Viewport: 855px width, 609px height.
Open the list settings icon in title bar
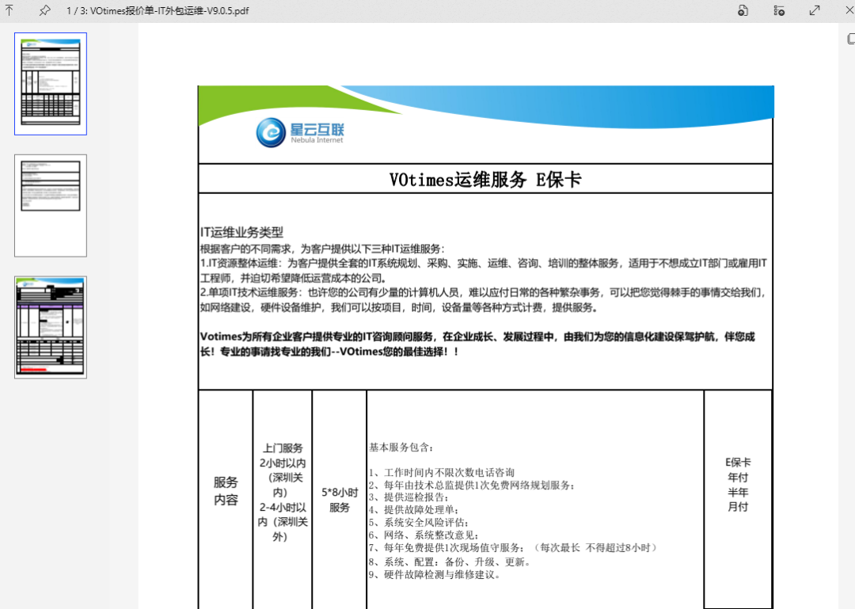(x=779, y=10)
